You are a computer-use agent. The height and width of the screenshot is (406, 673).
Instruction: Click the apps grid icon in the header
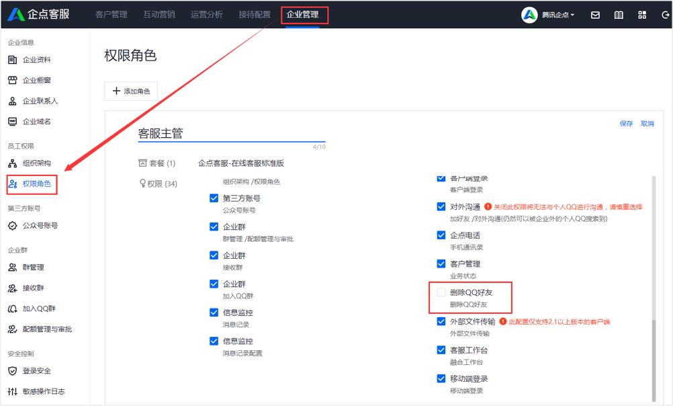(641, 14)
